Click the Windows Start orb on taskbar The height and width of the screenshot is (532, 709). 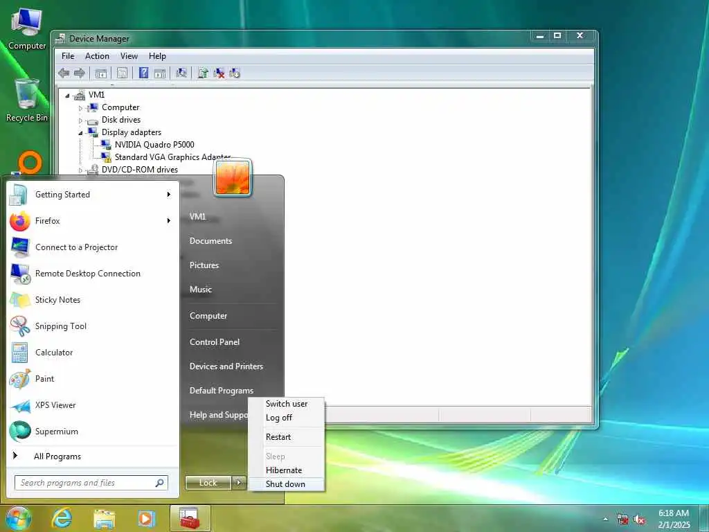coord(19,518)
